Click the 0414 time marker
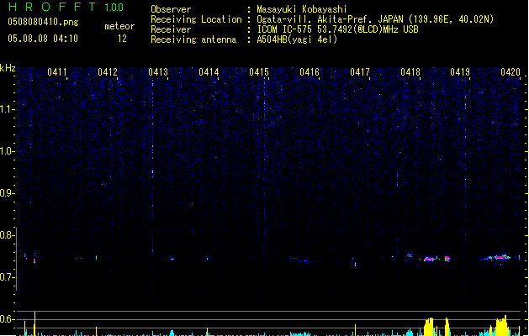Screen dimensions: 529x336 (209, 72)
